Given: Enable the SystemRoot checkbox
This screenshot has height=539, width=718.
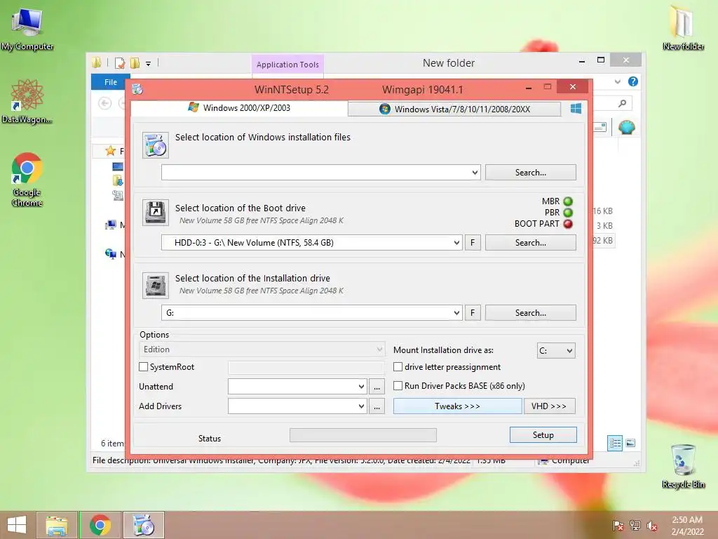Looking at the screenshot, I should [x=143, y=366].
